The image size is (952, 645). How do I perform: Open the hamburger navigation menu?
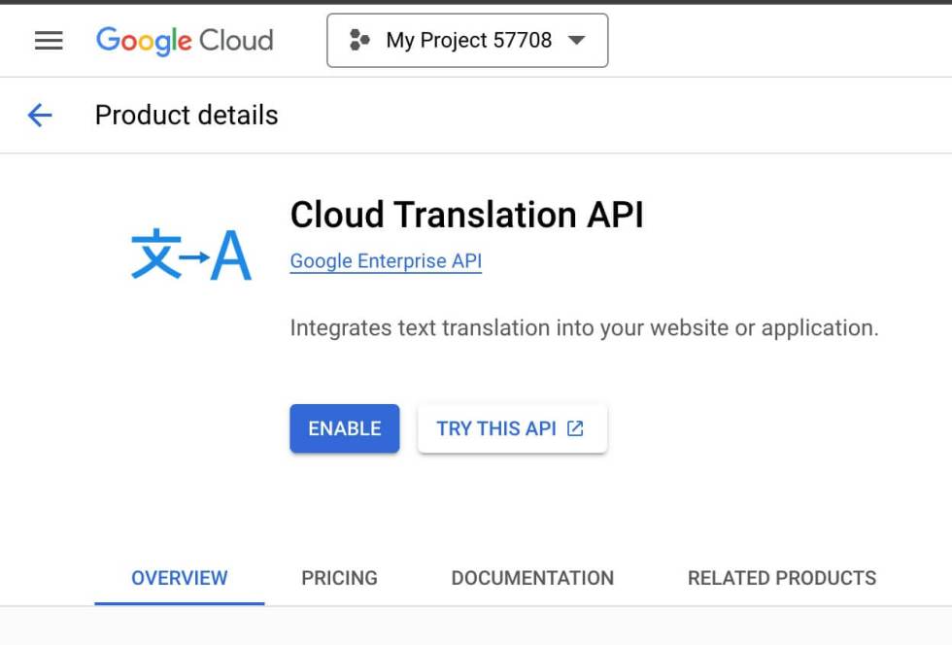click(49, 41)
